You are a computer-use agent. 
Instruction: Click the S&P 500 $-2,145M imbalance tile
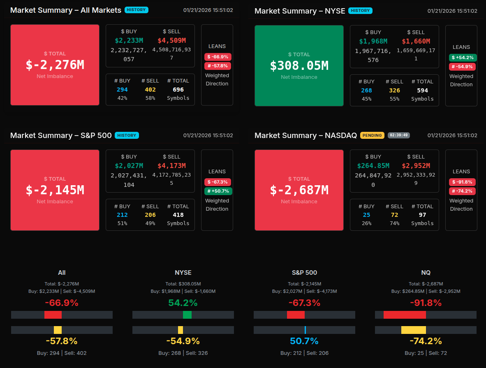pos(55,190)
